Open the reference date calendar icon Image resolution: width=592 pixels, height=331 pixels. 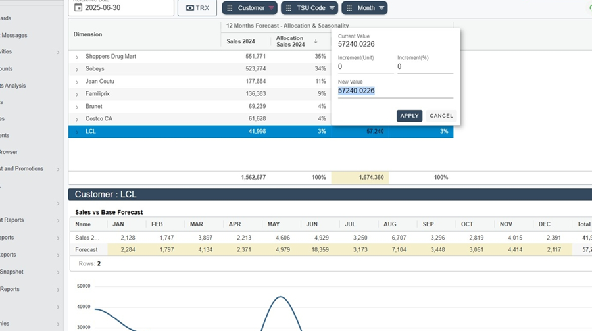78,7
